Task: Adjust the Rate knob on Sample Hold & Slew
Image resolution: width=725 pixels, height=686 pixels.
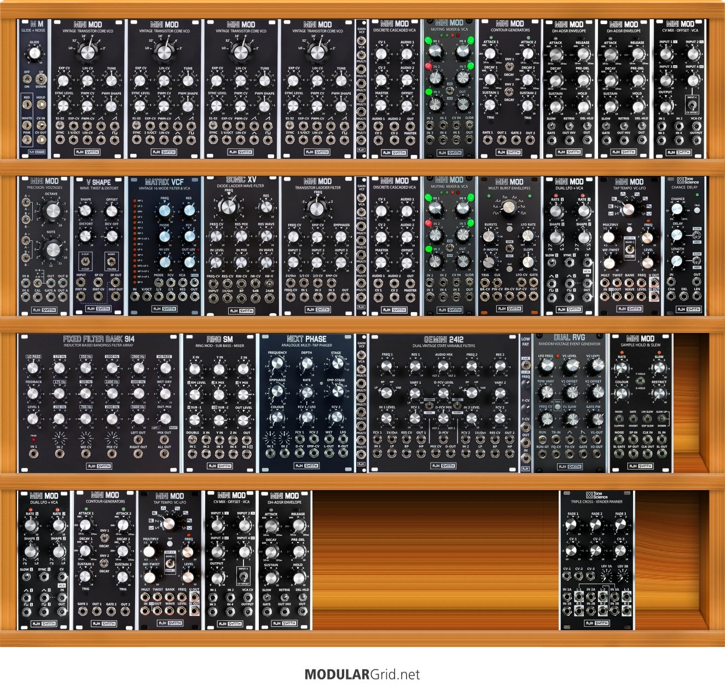Action: [622, 368]
